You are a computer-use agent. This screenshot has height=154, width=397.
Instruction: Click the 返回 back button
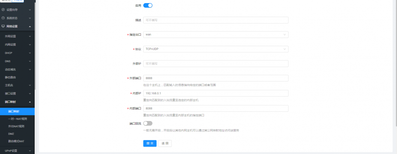pos(165,144)
